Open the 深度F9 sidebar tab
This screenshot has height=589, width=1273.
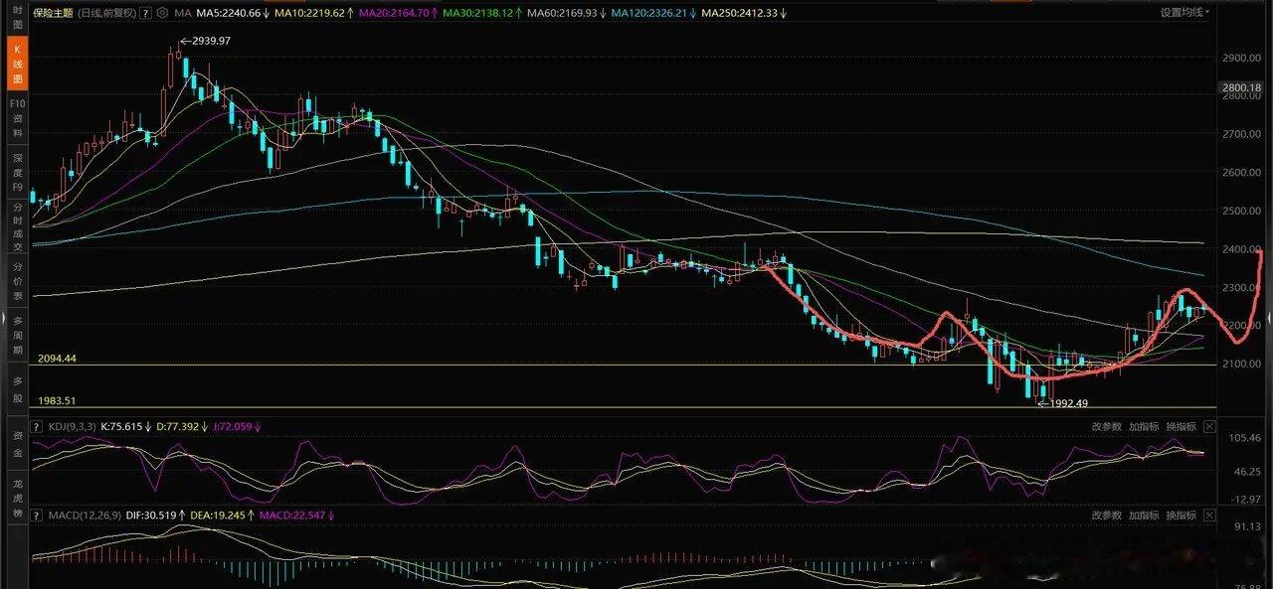17,172
